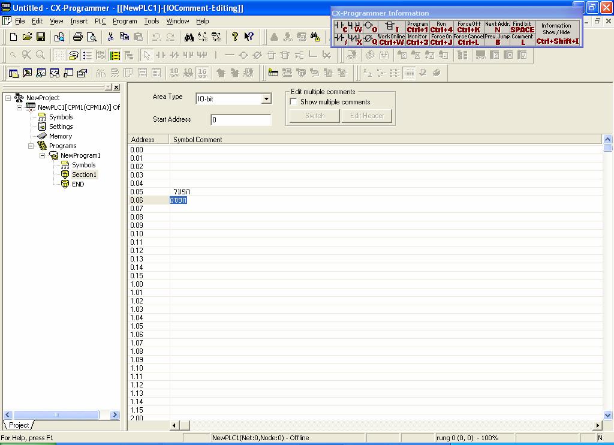
Task: Click the yellow question mark About icon
Action: pyautogui.click(x=235, y=37)
